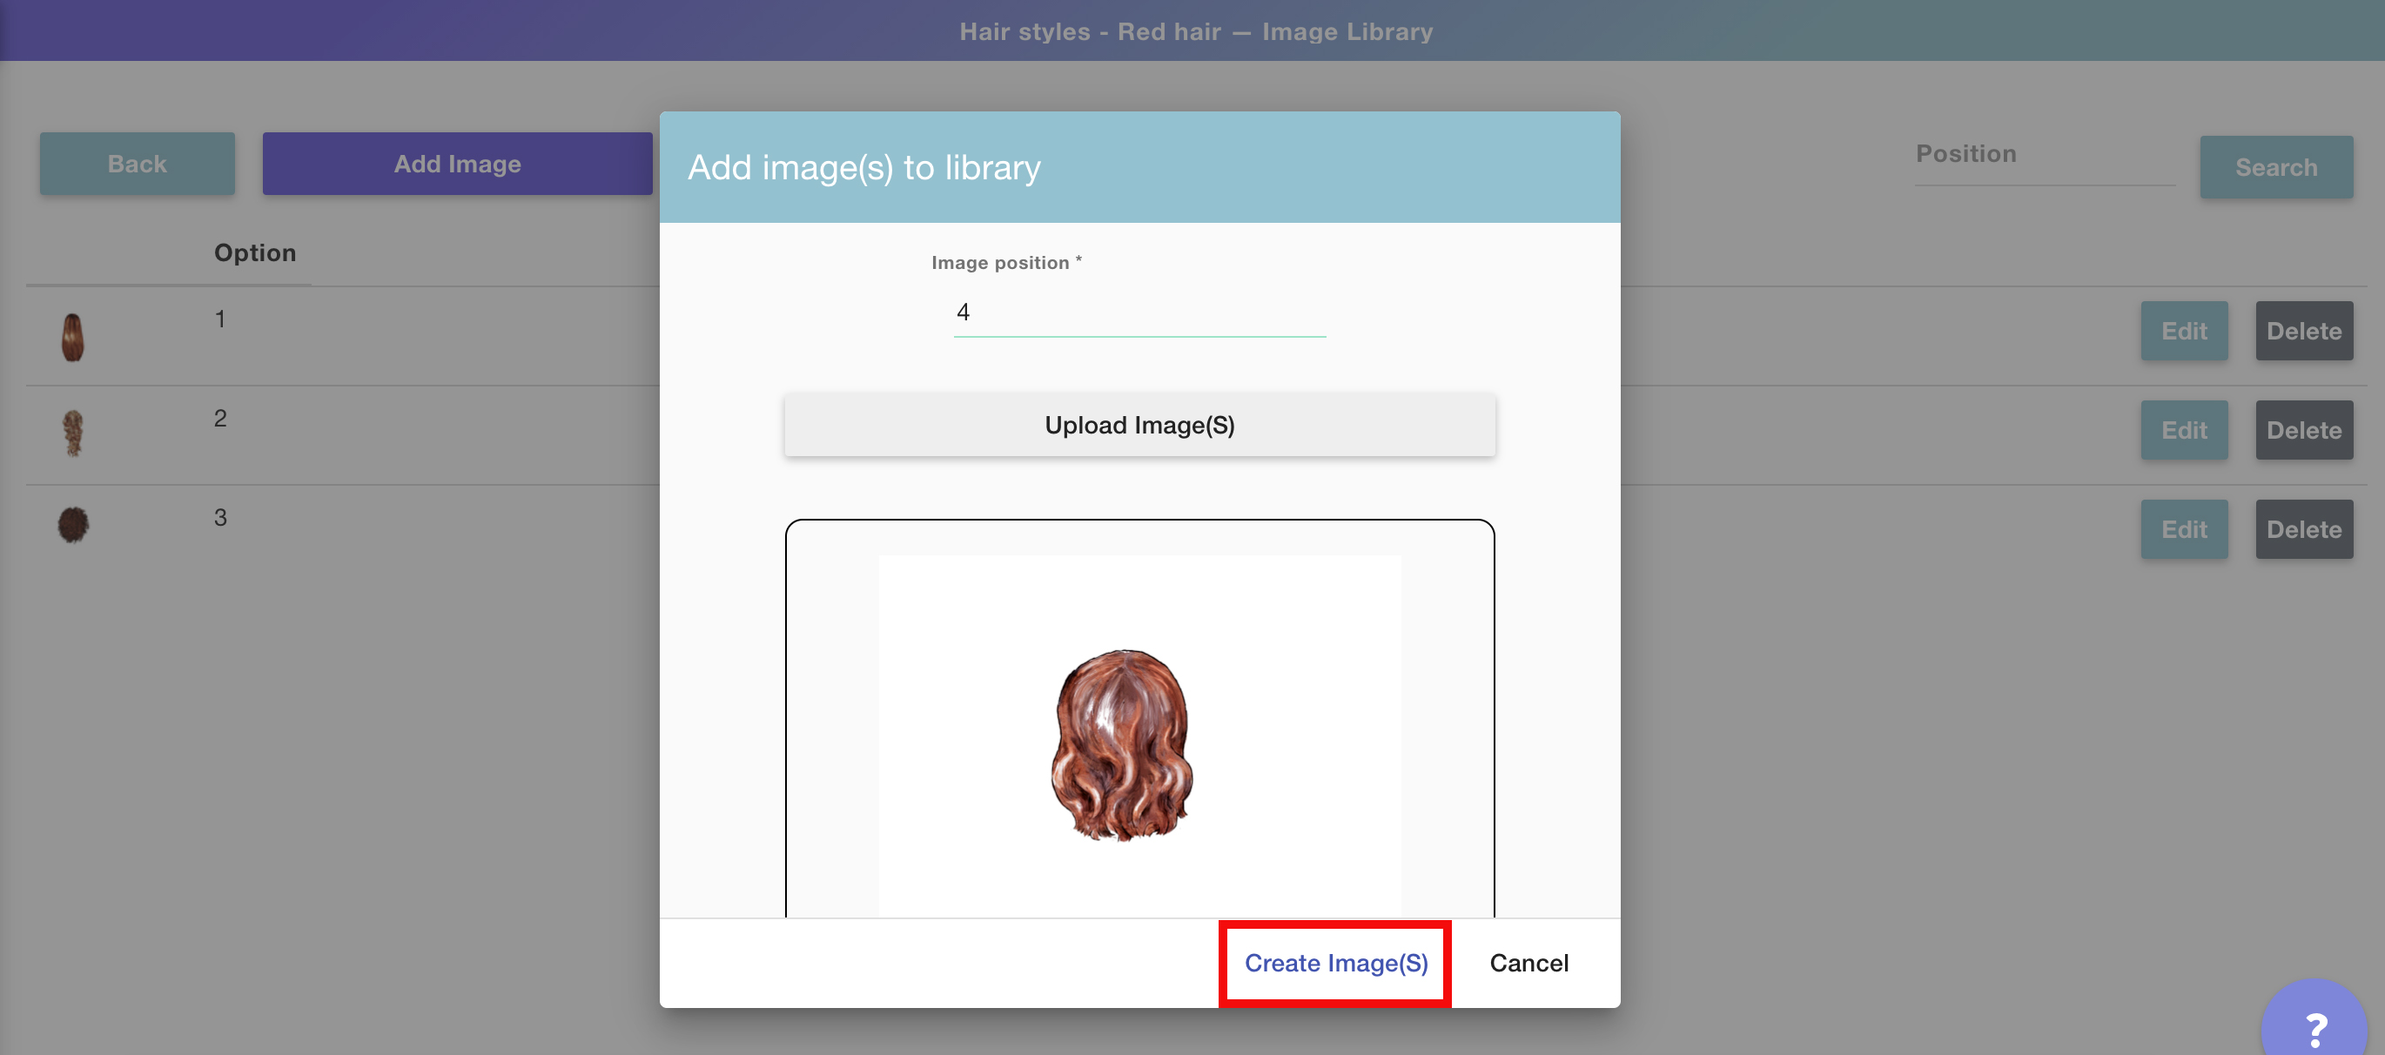2385x1055 pixels.
Task: Click the help question mark icon
Action: [2315, 1026]
